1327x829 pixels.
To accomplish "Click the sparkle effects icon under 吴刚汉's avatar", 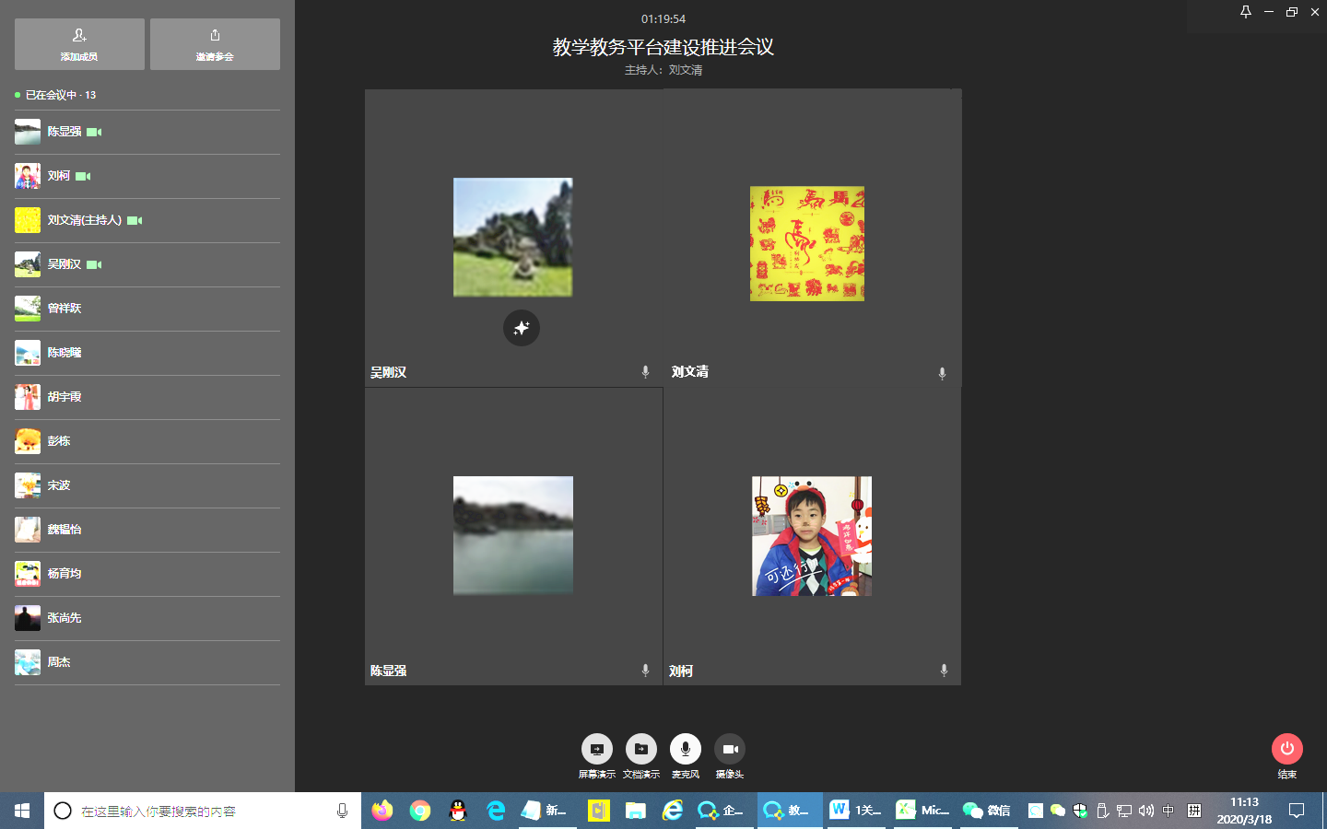I will coord(522,328).
